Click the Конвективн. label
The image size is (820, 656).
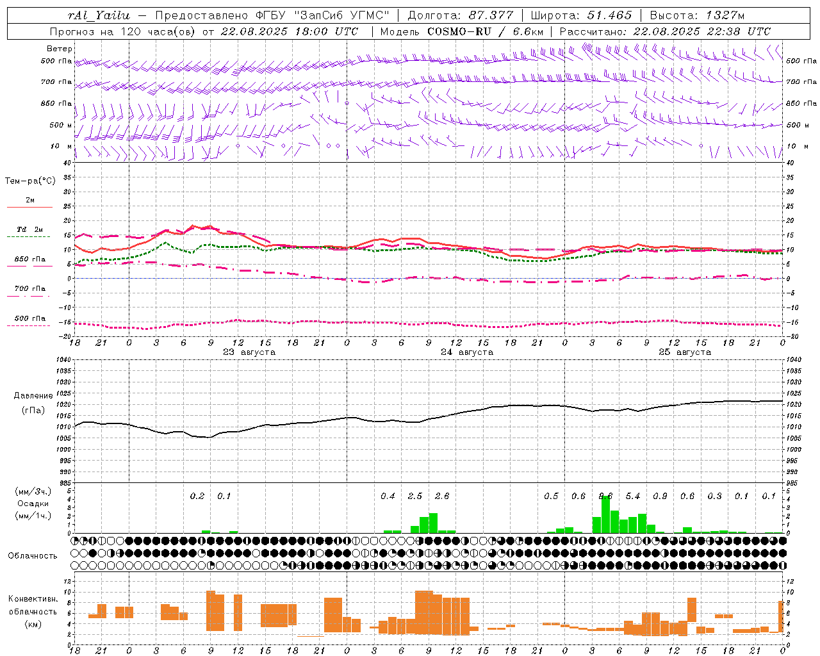click(33, 600)
